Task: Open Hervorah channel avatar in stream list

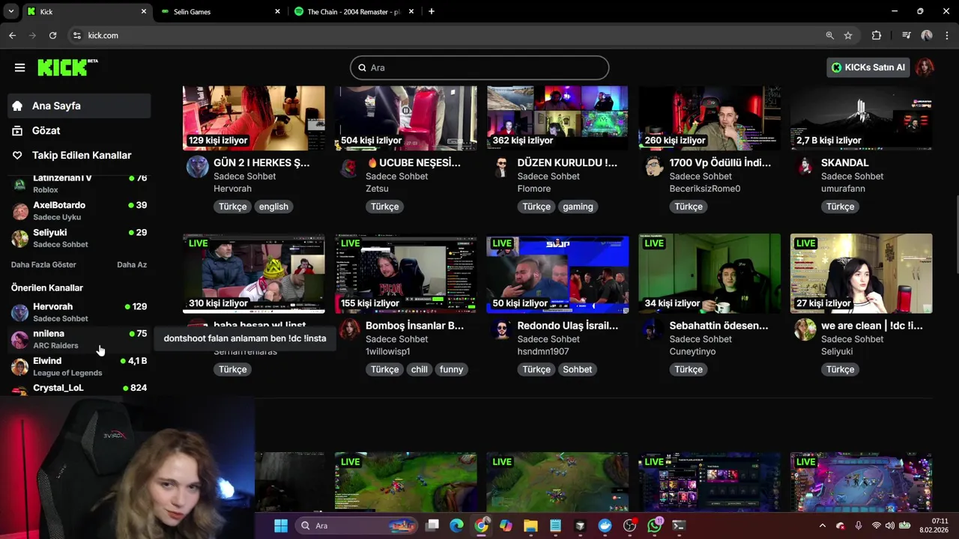Action: pyautogui.click(x=197, y=166)
